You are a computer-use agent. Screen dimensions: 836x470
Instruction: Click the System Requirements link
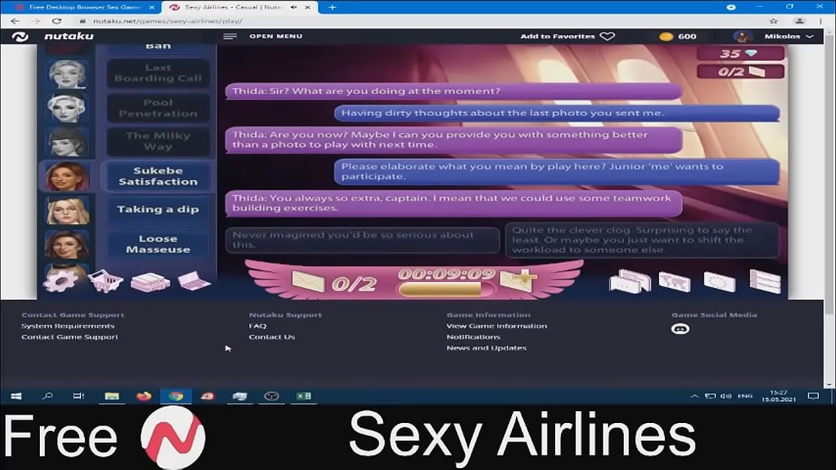point(68,326)
